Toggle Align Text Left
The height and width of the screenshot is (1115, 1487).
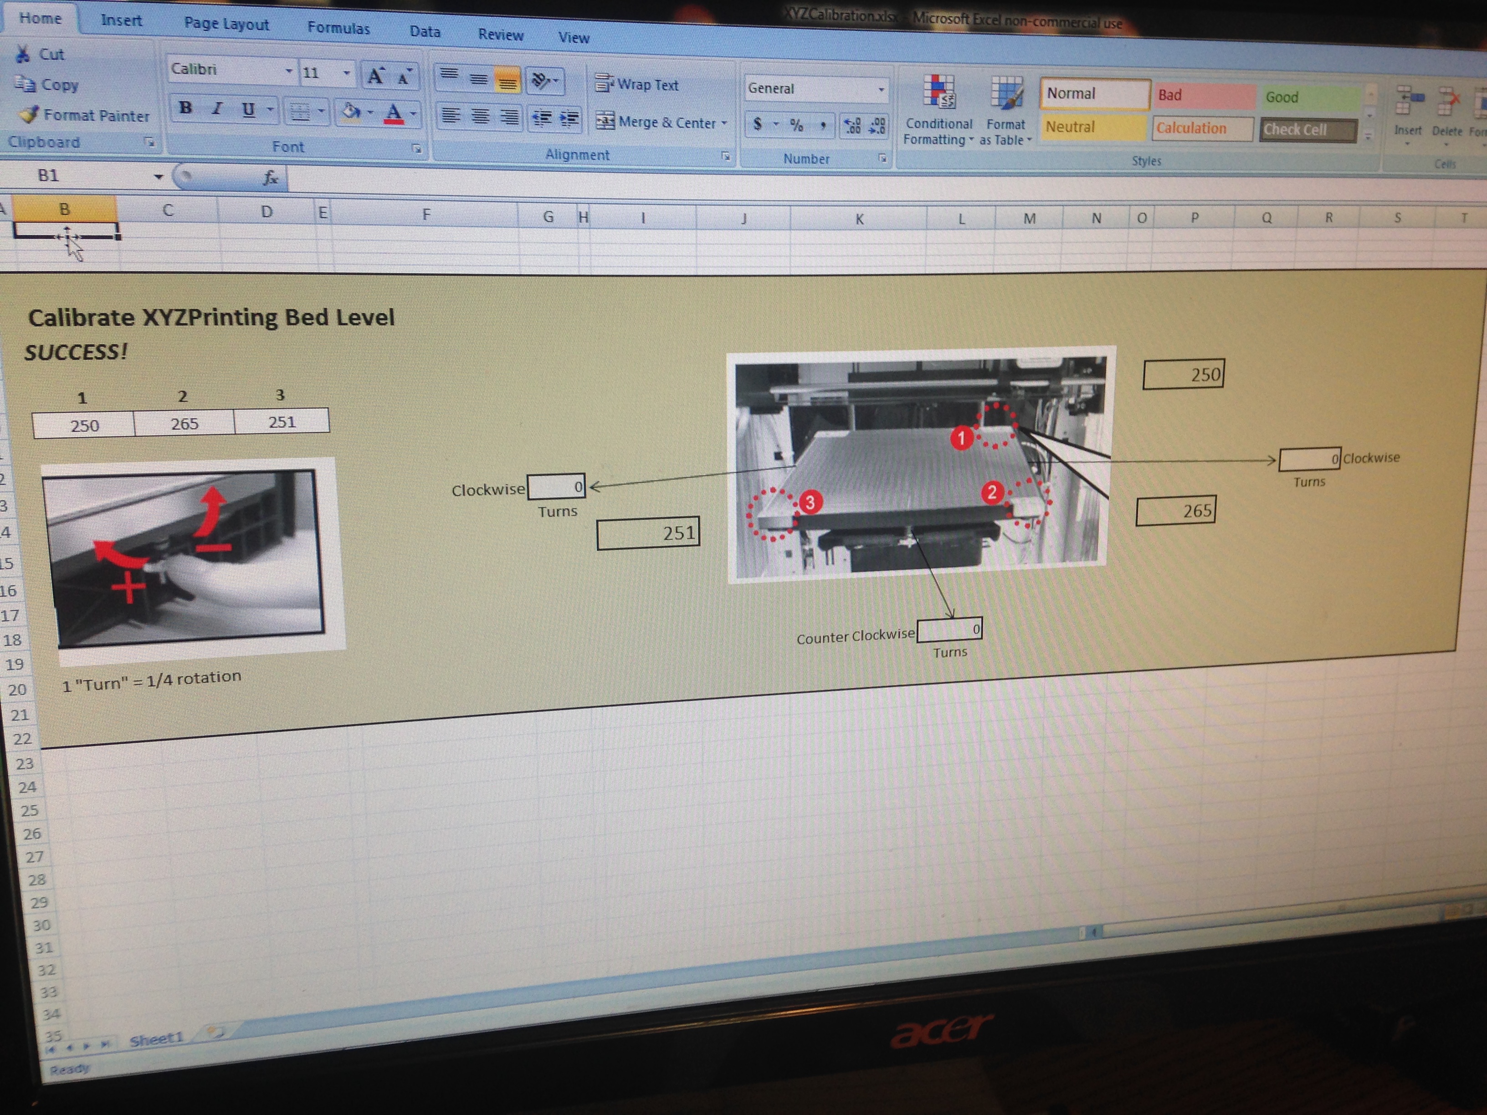(x=451, y=116)
